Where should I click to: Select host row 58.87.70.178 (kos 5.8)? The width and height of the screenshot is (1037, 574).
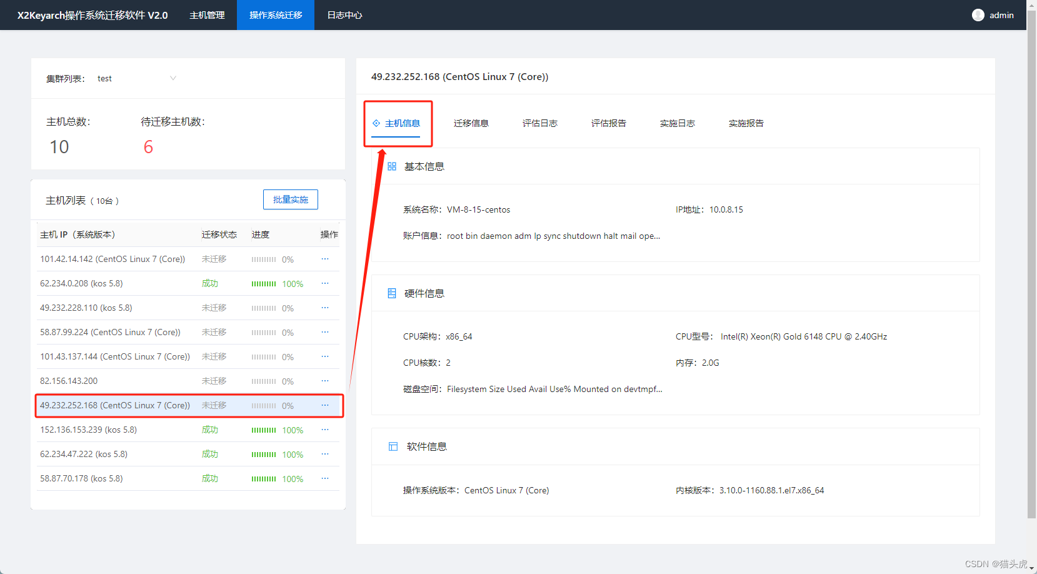(188, 478)
